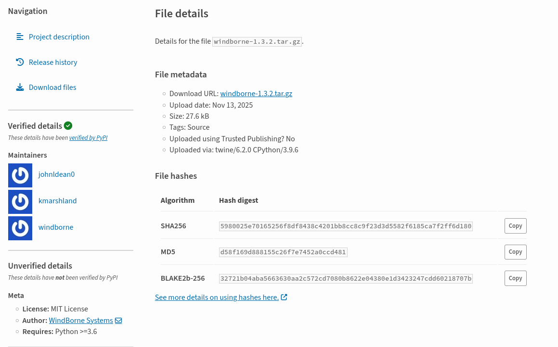The height and width of the screenshot is (347, 558).
Task: Open the Project description section
Action: coord(59,37)
